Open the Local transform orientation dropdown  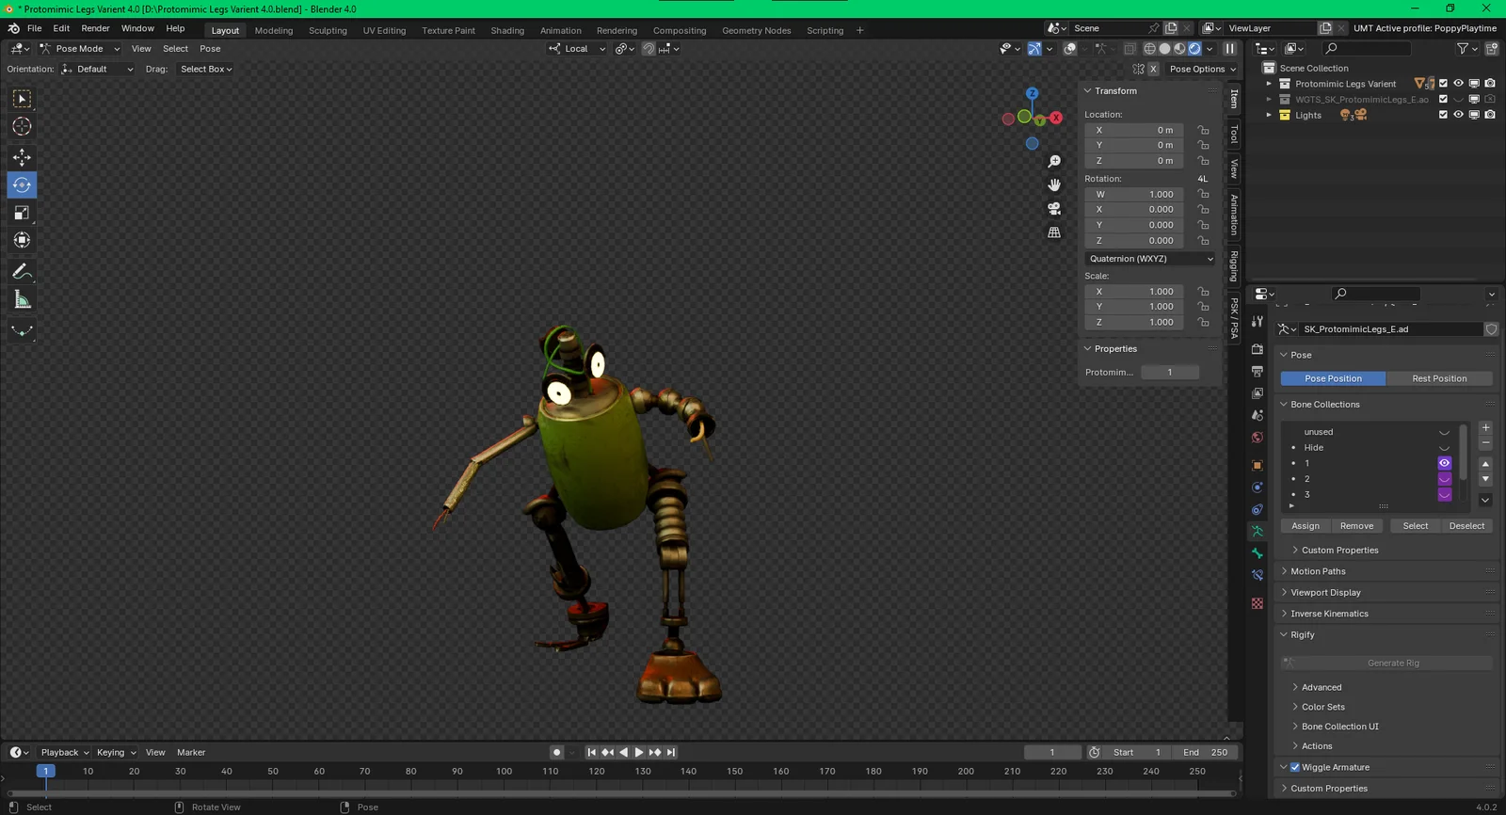pos(577,49)
